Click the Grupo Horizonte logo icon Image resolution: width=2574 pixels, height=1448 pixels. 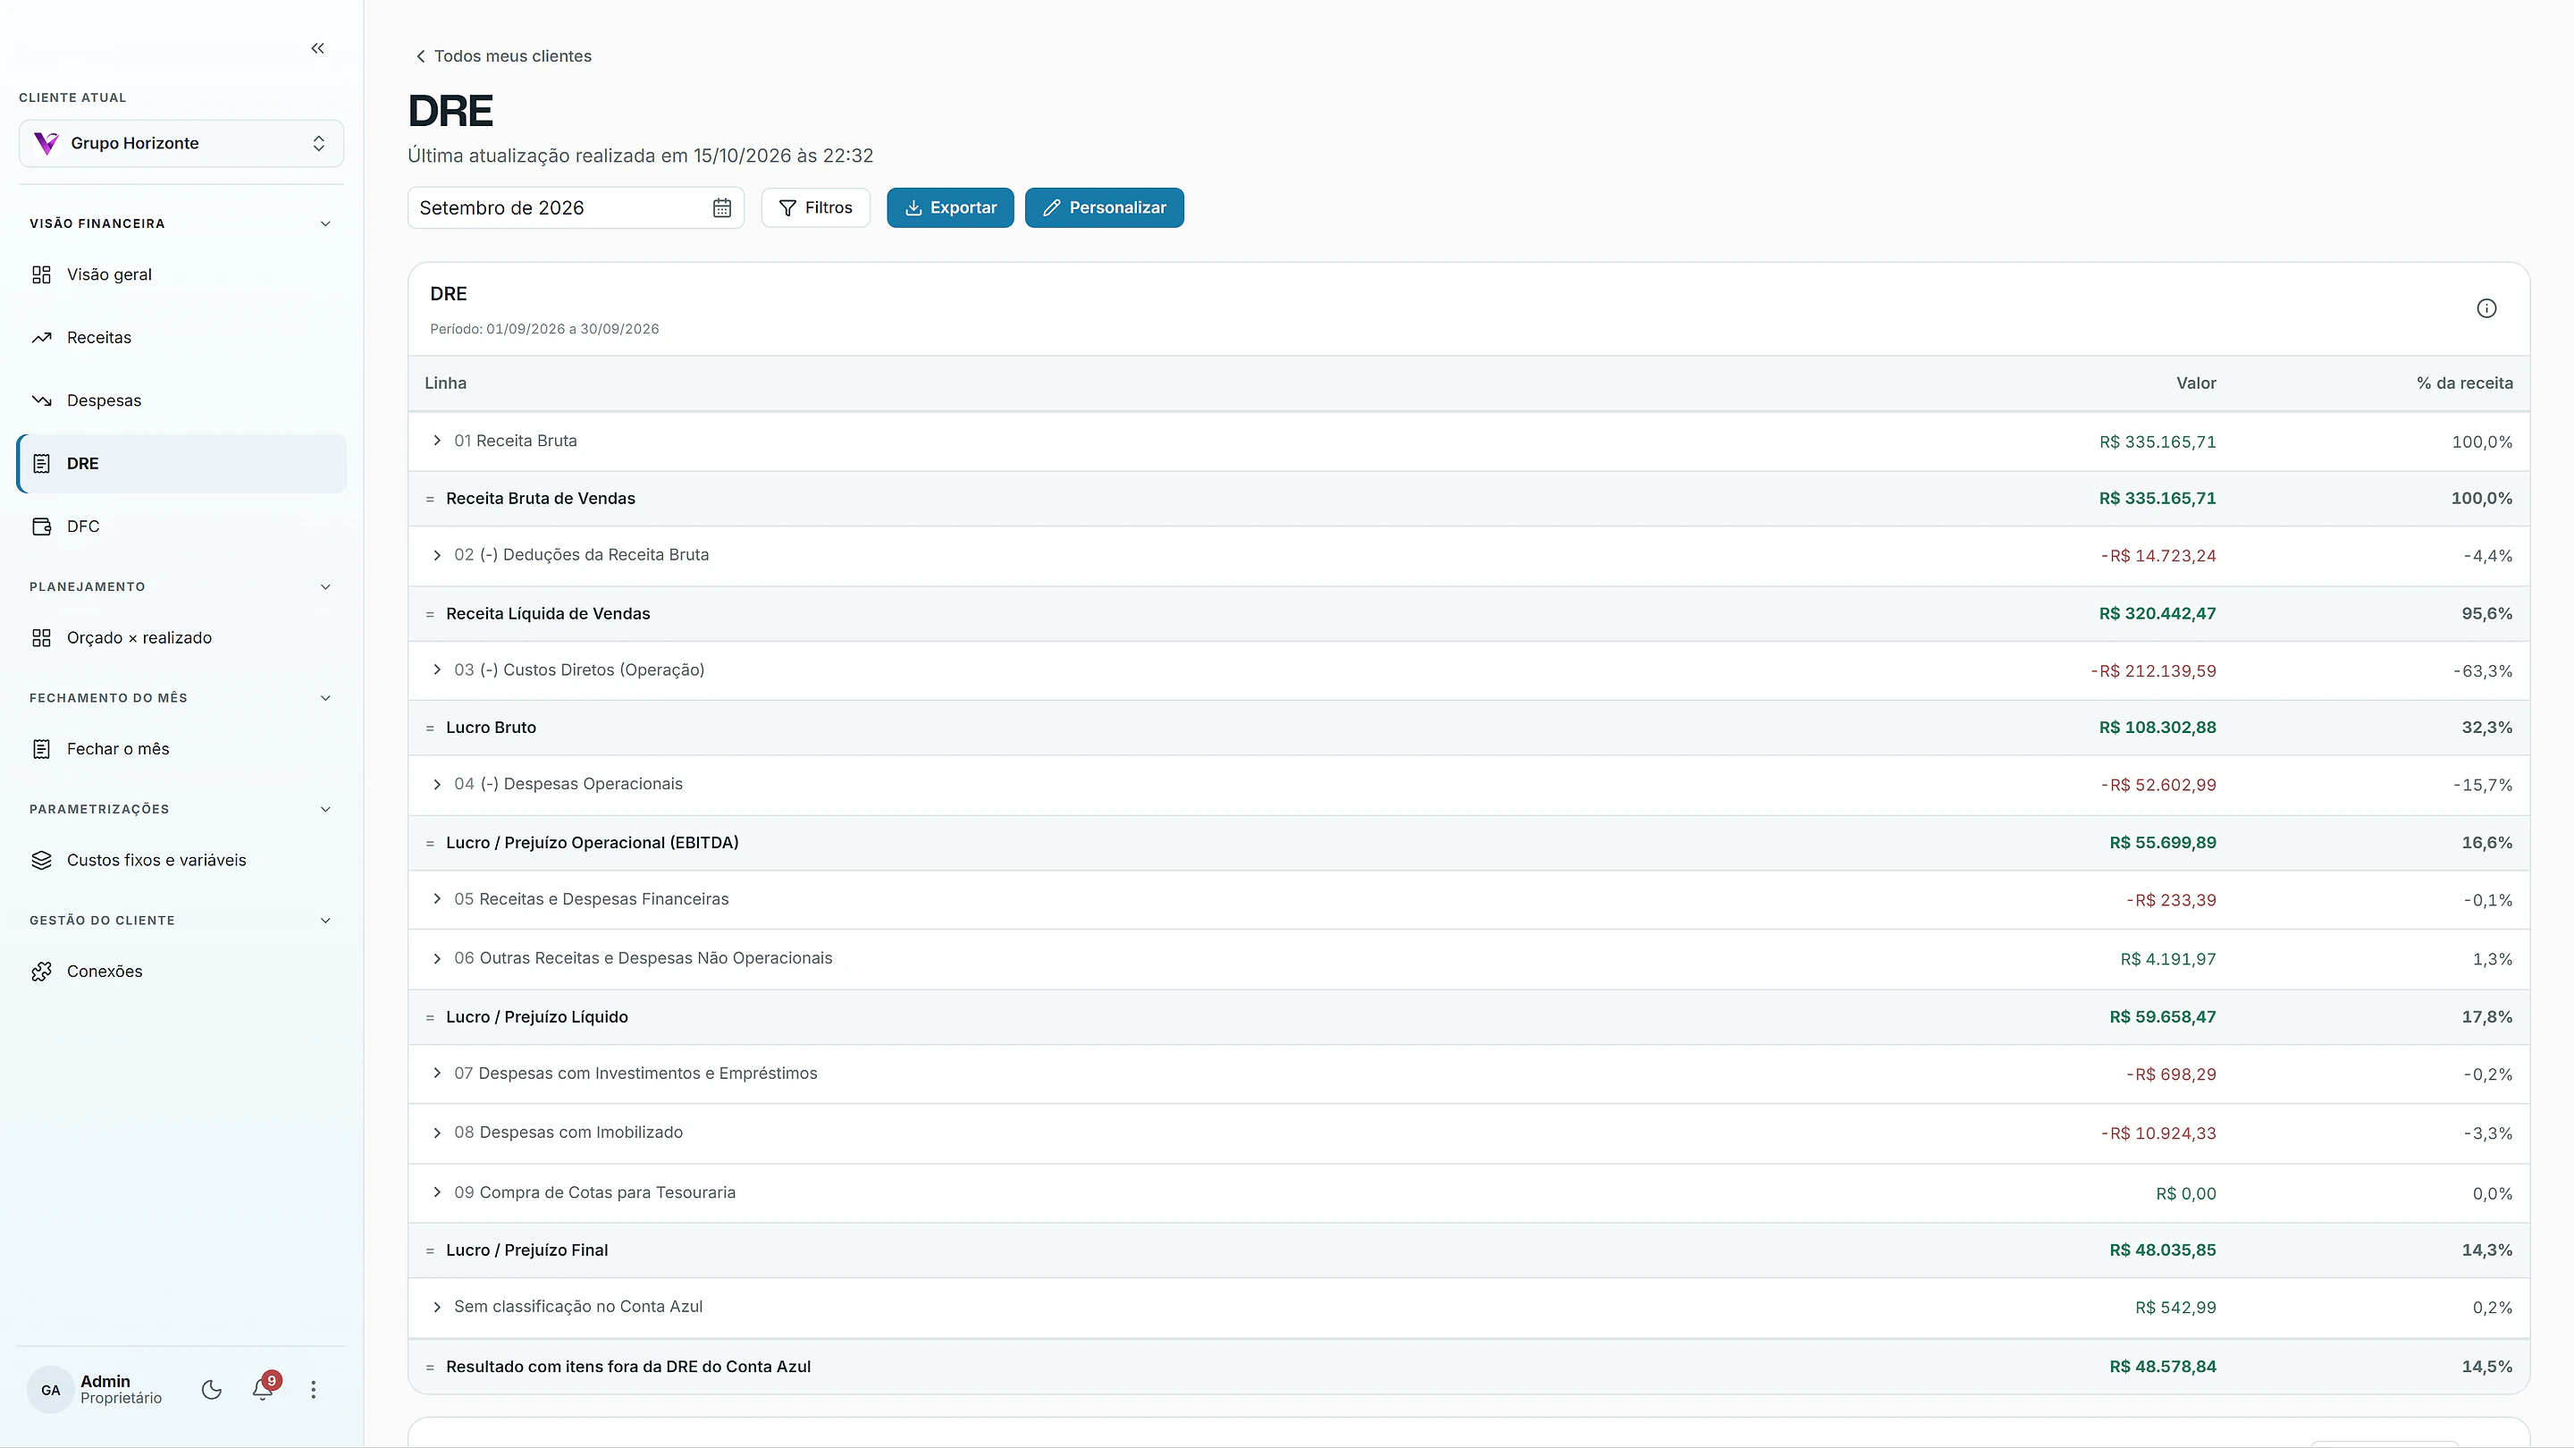coord(46,143)
